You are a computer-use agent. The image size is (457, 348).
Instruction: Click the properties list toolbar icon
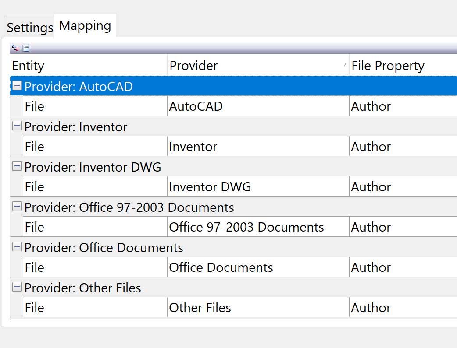point(26,48)
